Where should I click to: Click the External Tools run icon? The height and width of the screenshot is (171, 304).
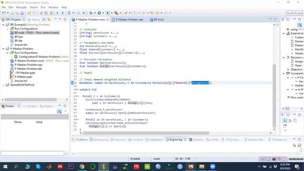(116, 13)
